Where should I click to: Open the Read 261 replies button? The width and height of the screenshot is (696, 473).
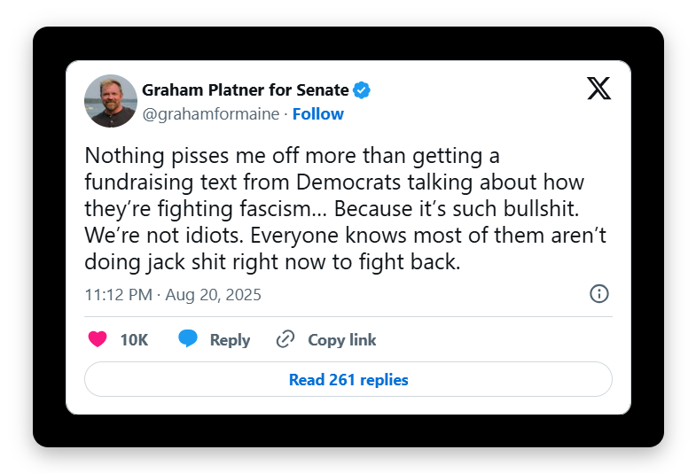pos(348,380)
